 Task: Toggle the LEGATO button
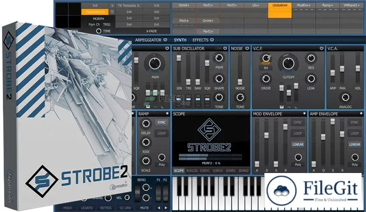click(x=87, y=208)
